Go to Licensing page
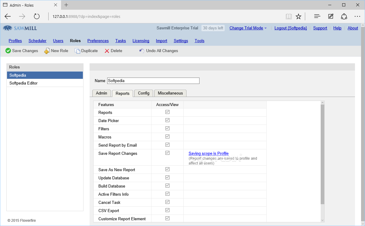This screenshot has width=365, height=226. point(141,41)
